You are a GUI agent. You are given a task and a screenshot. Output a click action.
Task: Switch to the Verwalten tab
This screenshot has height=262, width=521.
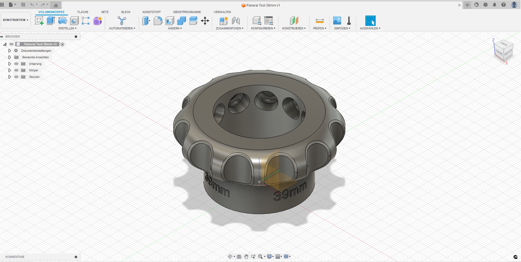222,12
